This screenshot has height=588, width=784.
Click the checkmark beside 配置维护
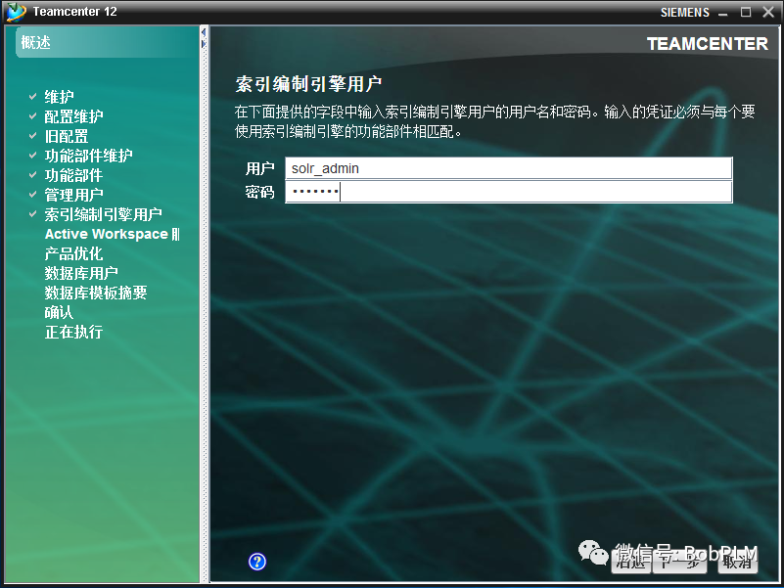[32, 115]
